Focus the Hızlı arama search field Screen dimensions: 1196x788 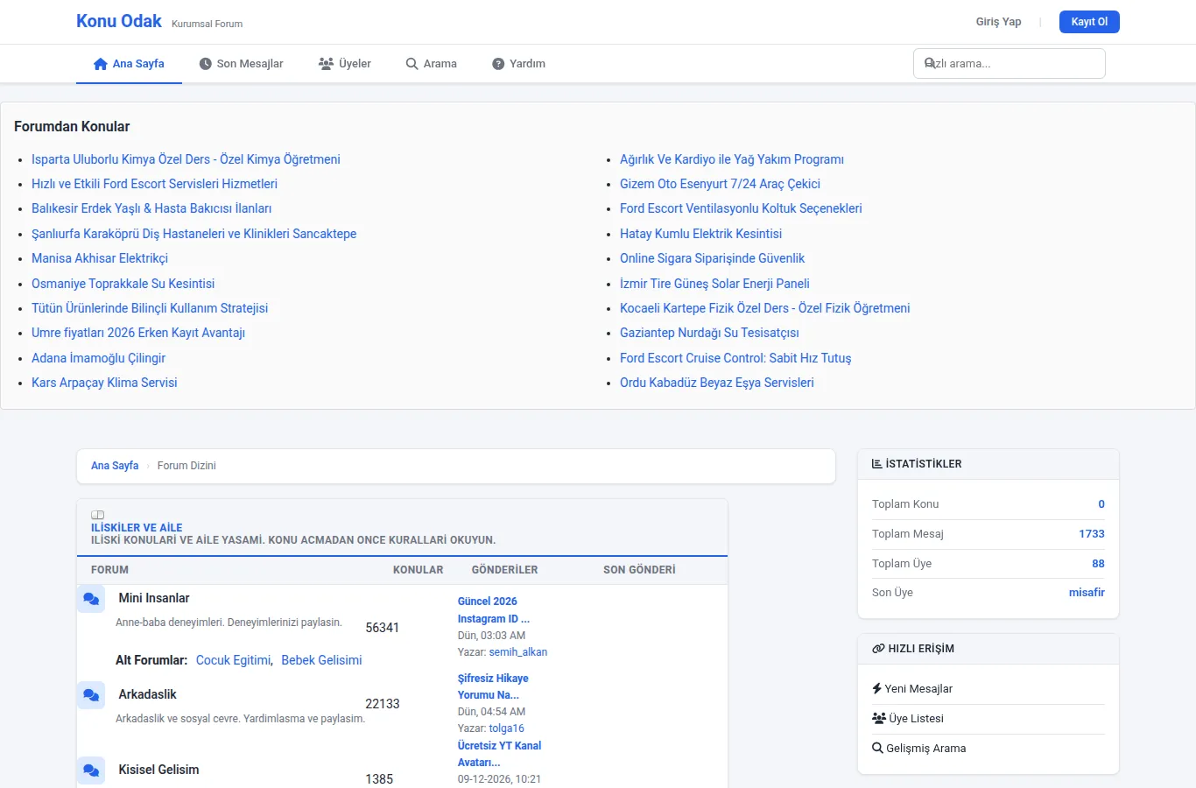(1010, 64)
